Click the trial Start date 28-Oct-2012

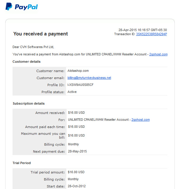point(77,186)
